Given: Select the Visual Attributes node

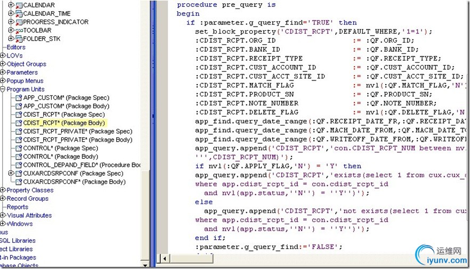Looking at the screenshot, I should [x=29, y=215].
